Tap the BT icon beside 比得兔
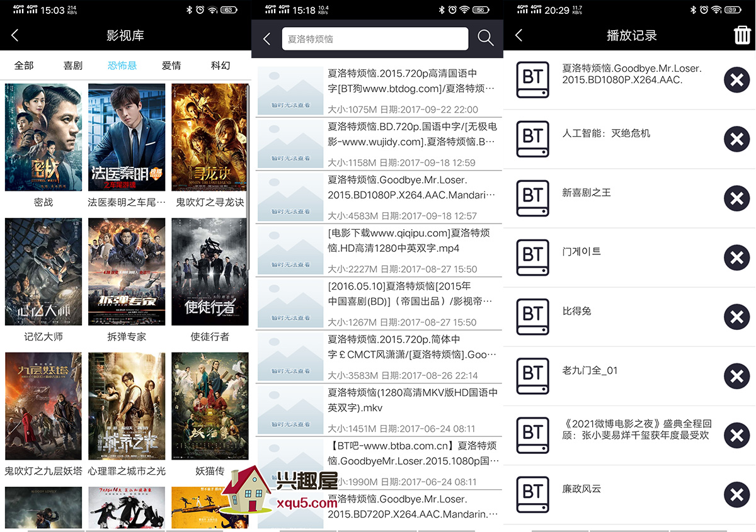 coord(533,317)
